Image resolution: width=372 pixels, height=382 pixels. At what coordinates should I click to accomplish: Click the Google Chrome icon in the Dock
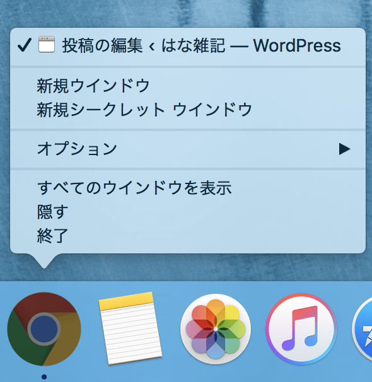click(x=44, y=329)
